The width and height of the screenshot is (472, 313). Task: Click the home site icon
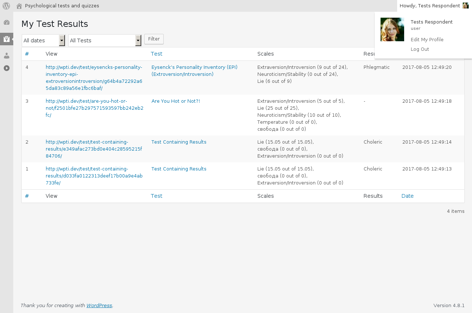point(19,6)
